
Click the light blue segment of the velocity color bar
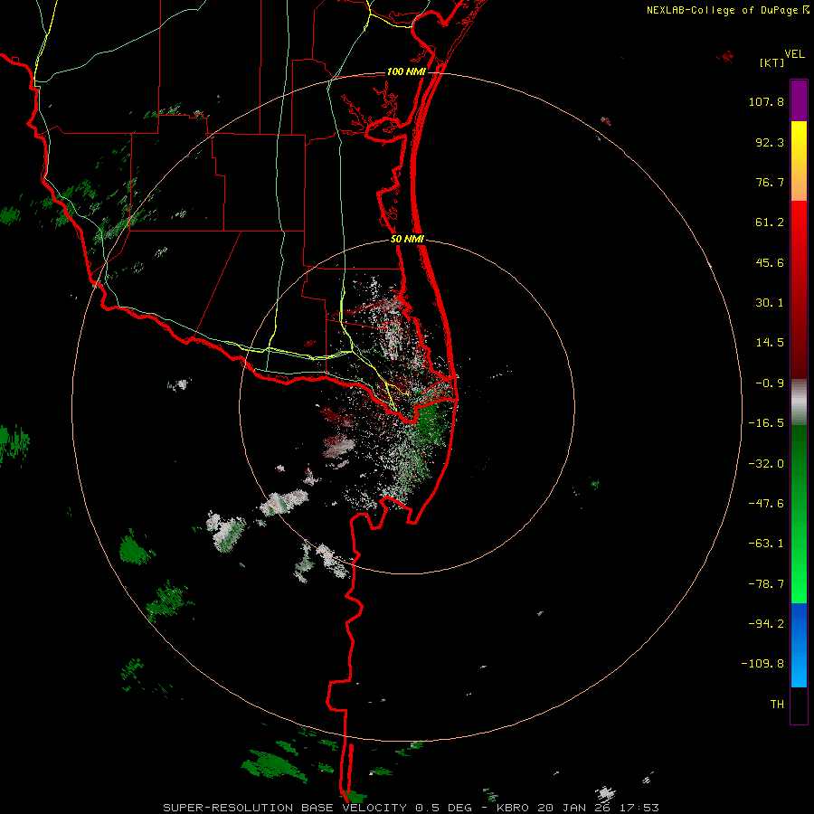coord(799,645)
